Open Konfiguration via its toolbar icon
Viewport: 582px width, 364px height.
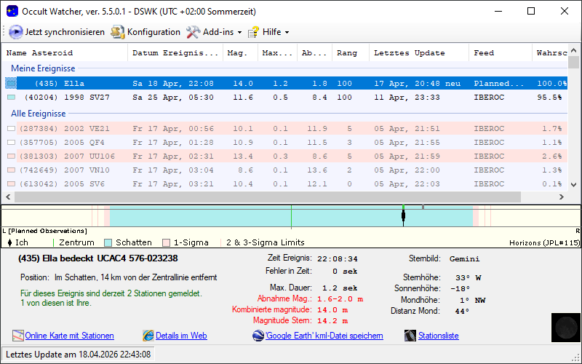pos(118,32)
